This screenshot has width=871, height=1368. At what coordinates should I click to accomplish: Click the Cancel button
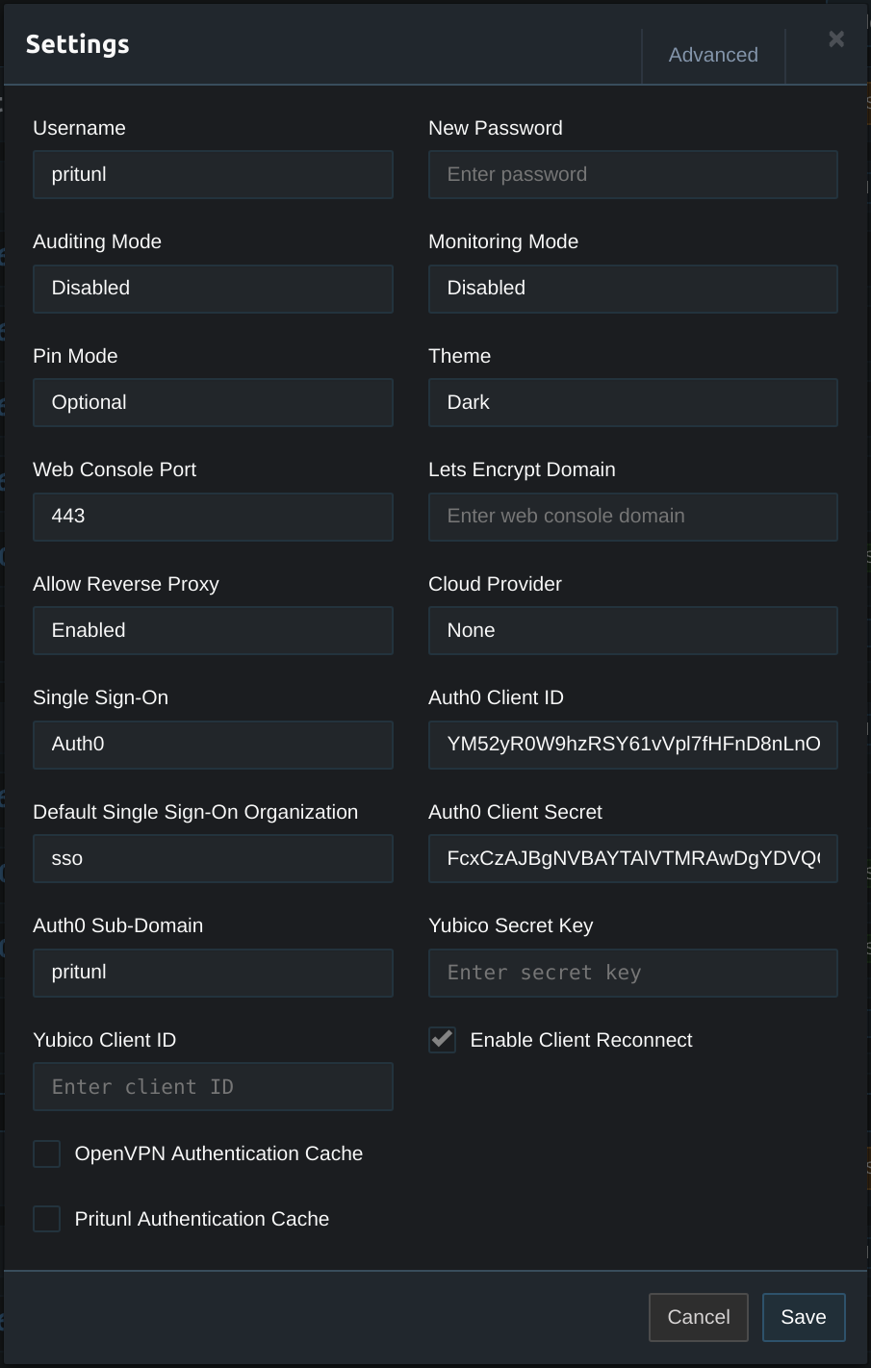click(698, 1317)
